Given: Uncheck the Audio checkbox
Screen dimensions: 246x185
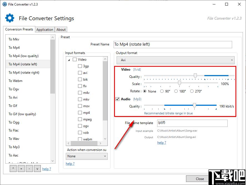Looking at the screenshot, I should coord(117,99).
